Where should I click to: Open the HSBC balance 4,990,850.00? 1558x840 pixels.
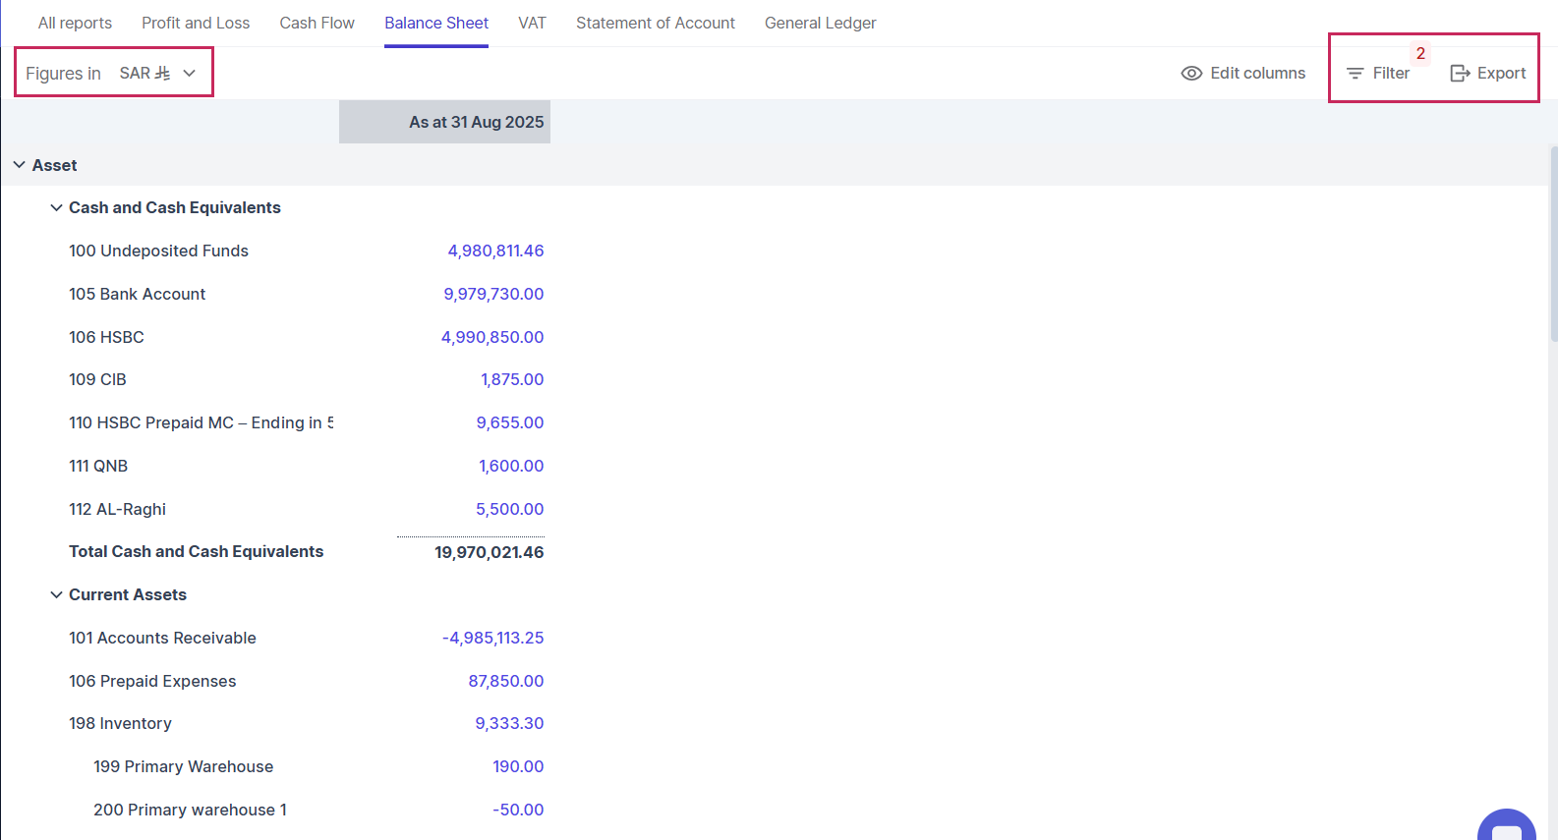point(491,337)
